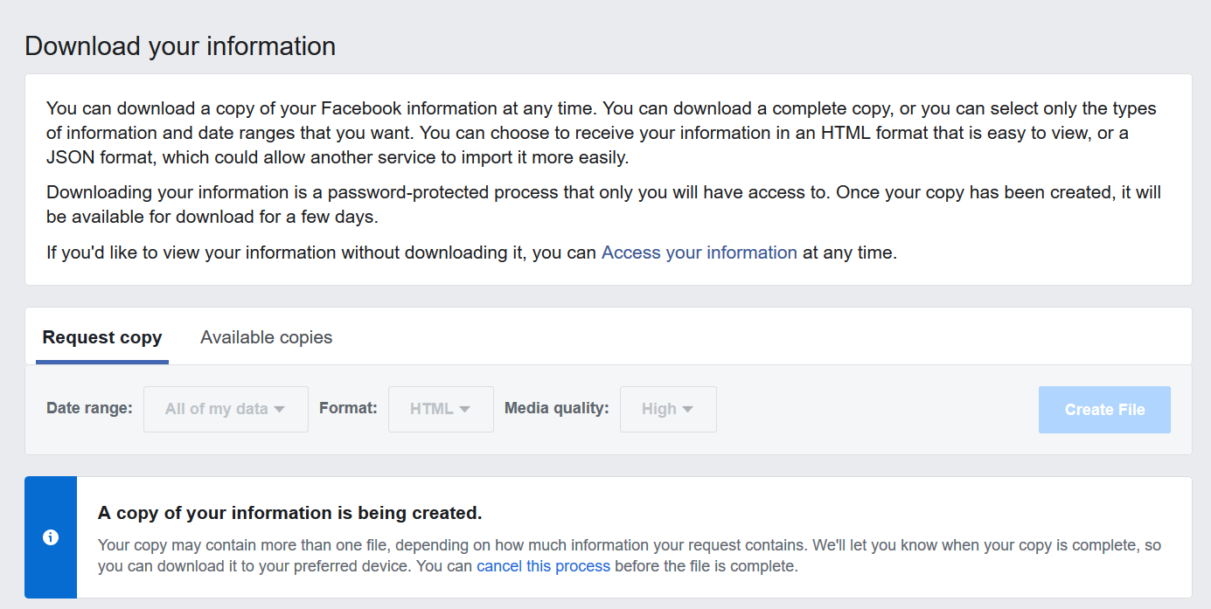Viewport: 1211px width, 609px height.
Task: Click the cancel this process link
Action: (543, 566)
